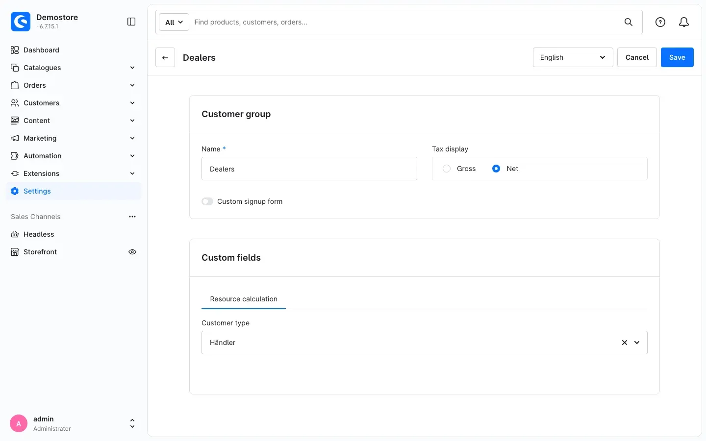Click the Settings gear icon
This screenshot has width=706, height=441.
coord(15,191)
